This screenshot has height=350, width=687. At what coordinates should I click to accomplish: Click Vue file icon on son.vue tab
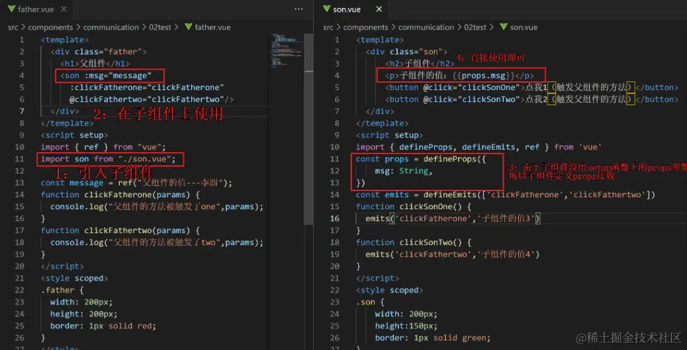tap(326, 9)
